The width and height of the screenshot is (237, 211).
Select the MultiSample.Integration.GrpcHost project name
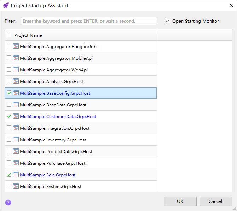click(54, 128)
